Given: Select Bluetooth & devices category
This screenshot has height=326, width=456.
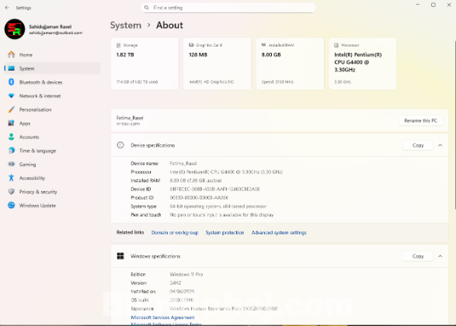Looking at the screenshot, I should pos(52,82).
